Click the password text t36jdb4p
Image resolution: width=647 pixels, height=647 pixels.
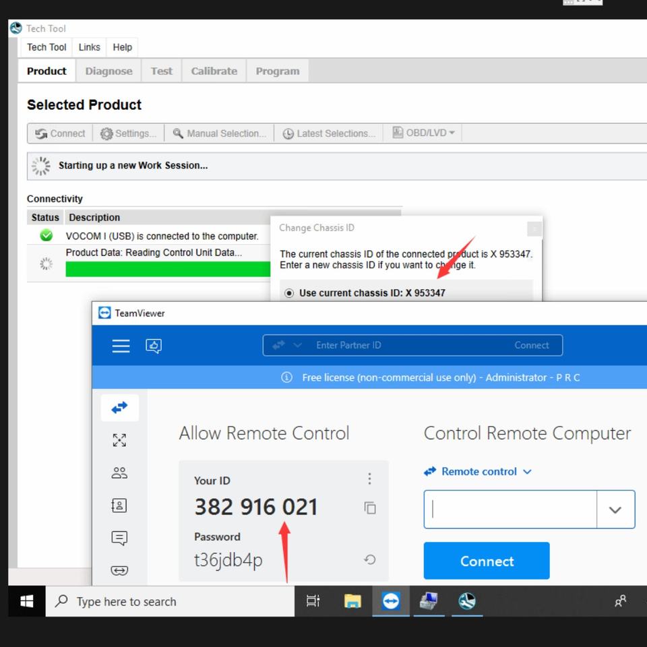[x=228, y=560]
